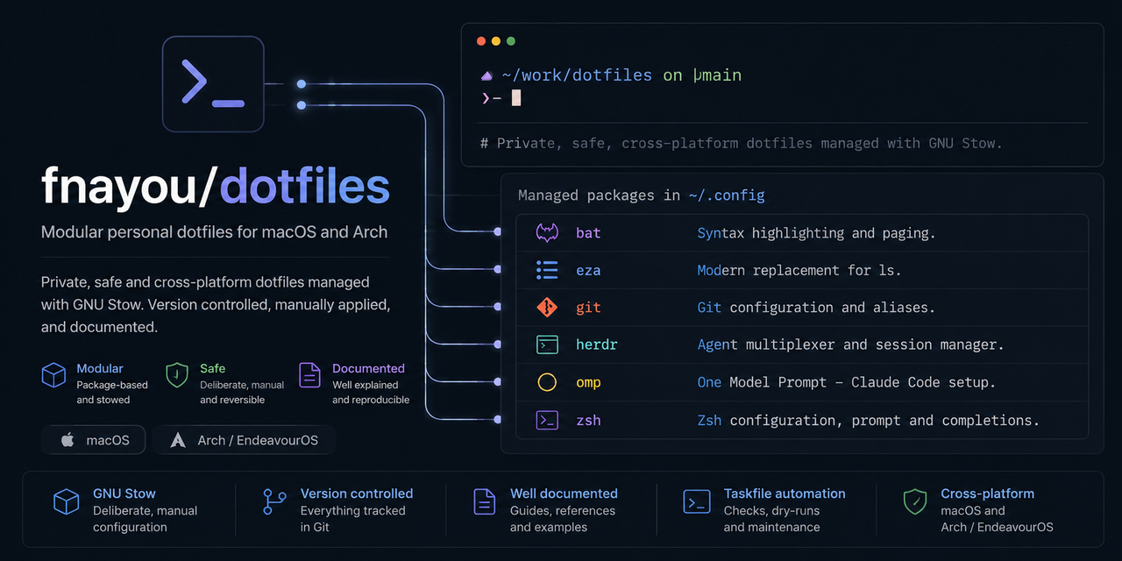This screenshot has height=561, width=1122.
Task: Click the purple prompt glyph before ~/work/dotfiles
Action: 487,76
